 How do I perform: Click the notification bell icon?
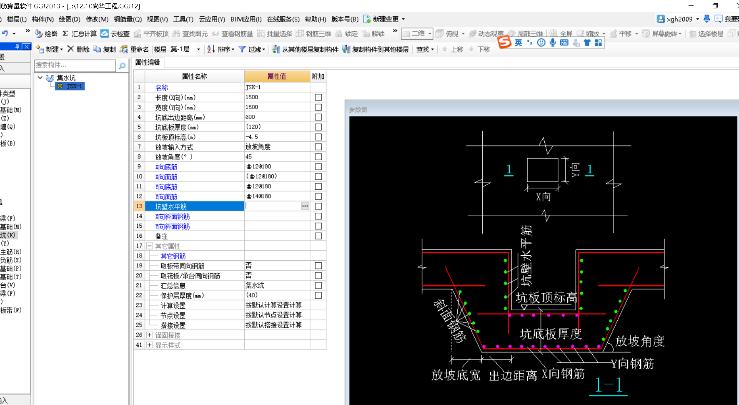(707, 18)
